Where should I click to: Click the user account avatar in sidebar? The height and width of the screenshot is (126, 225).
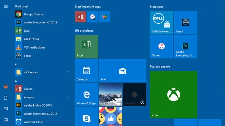(x=6, y=87)
